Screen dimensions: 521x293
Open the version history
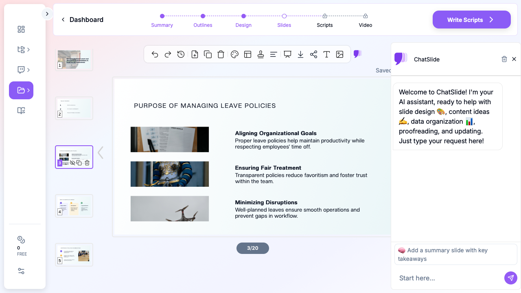tap(181, 54)
